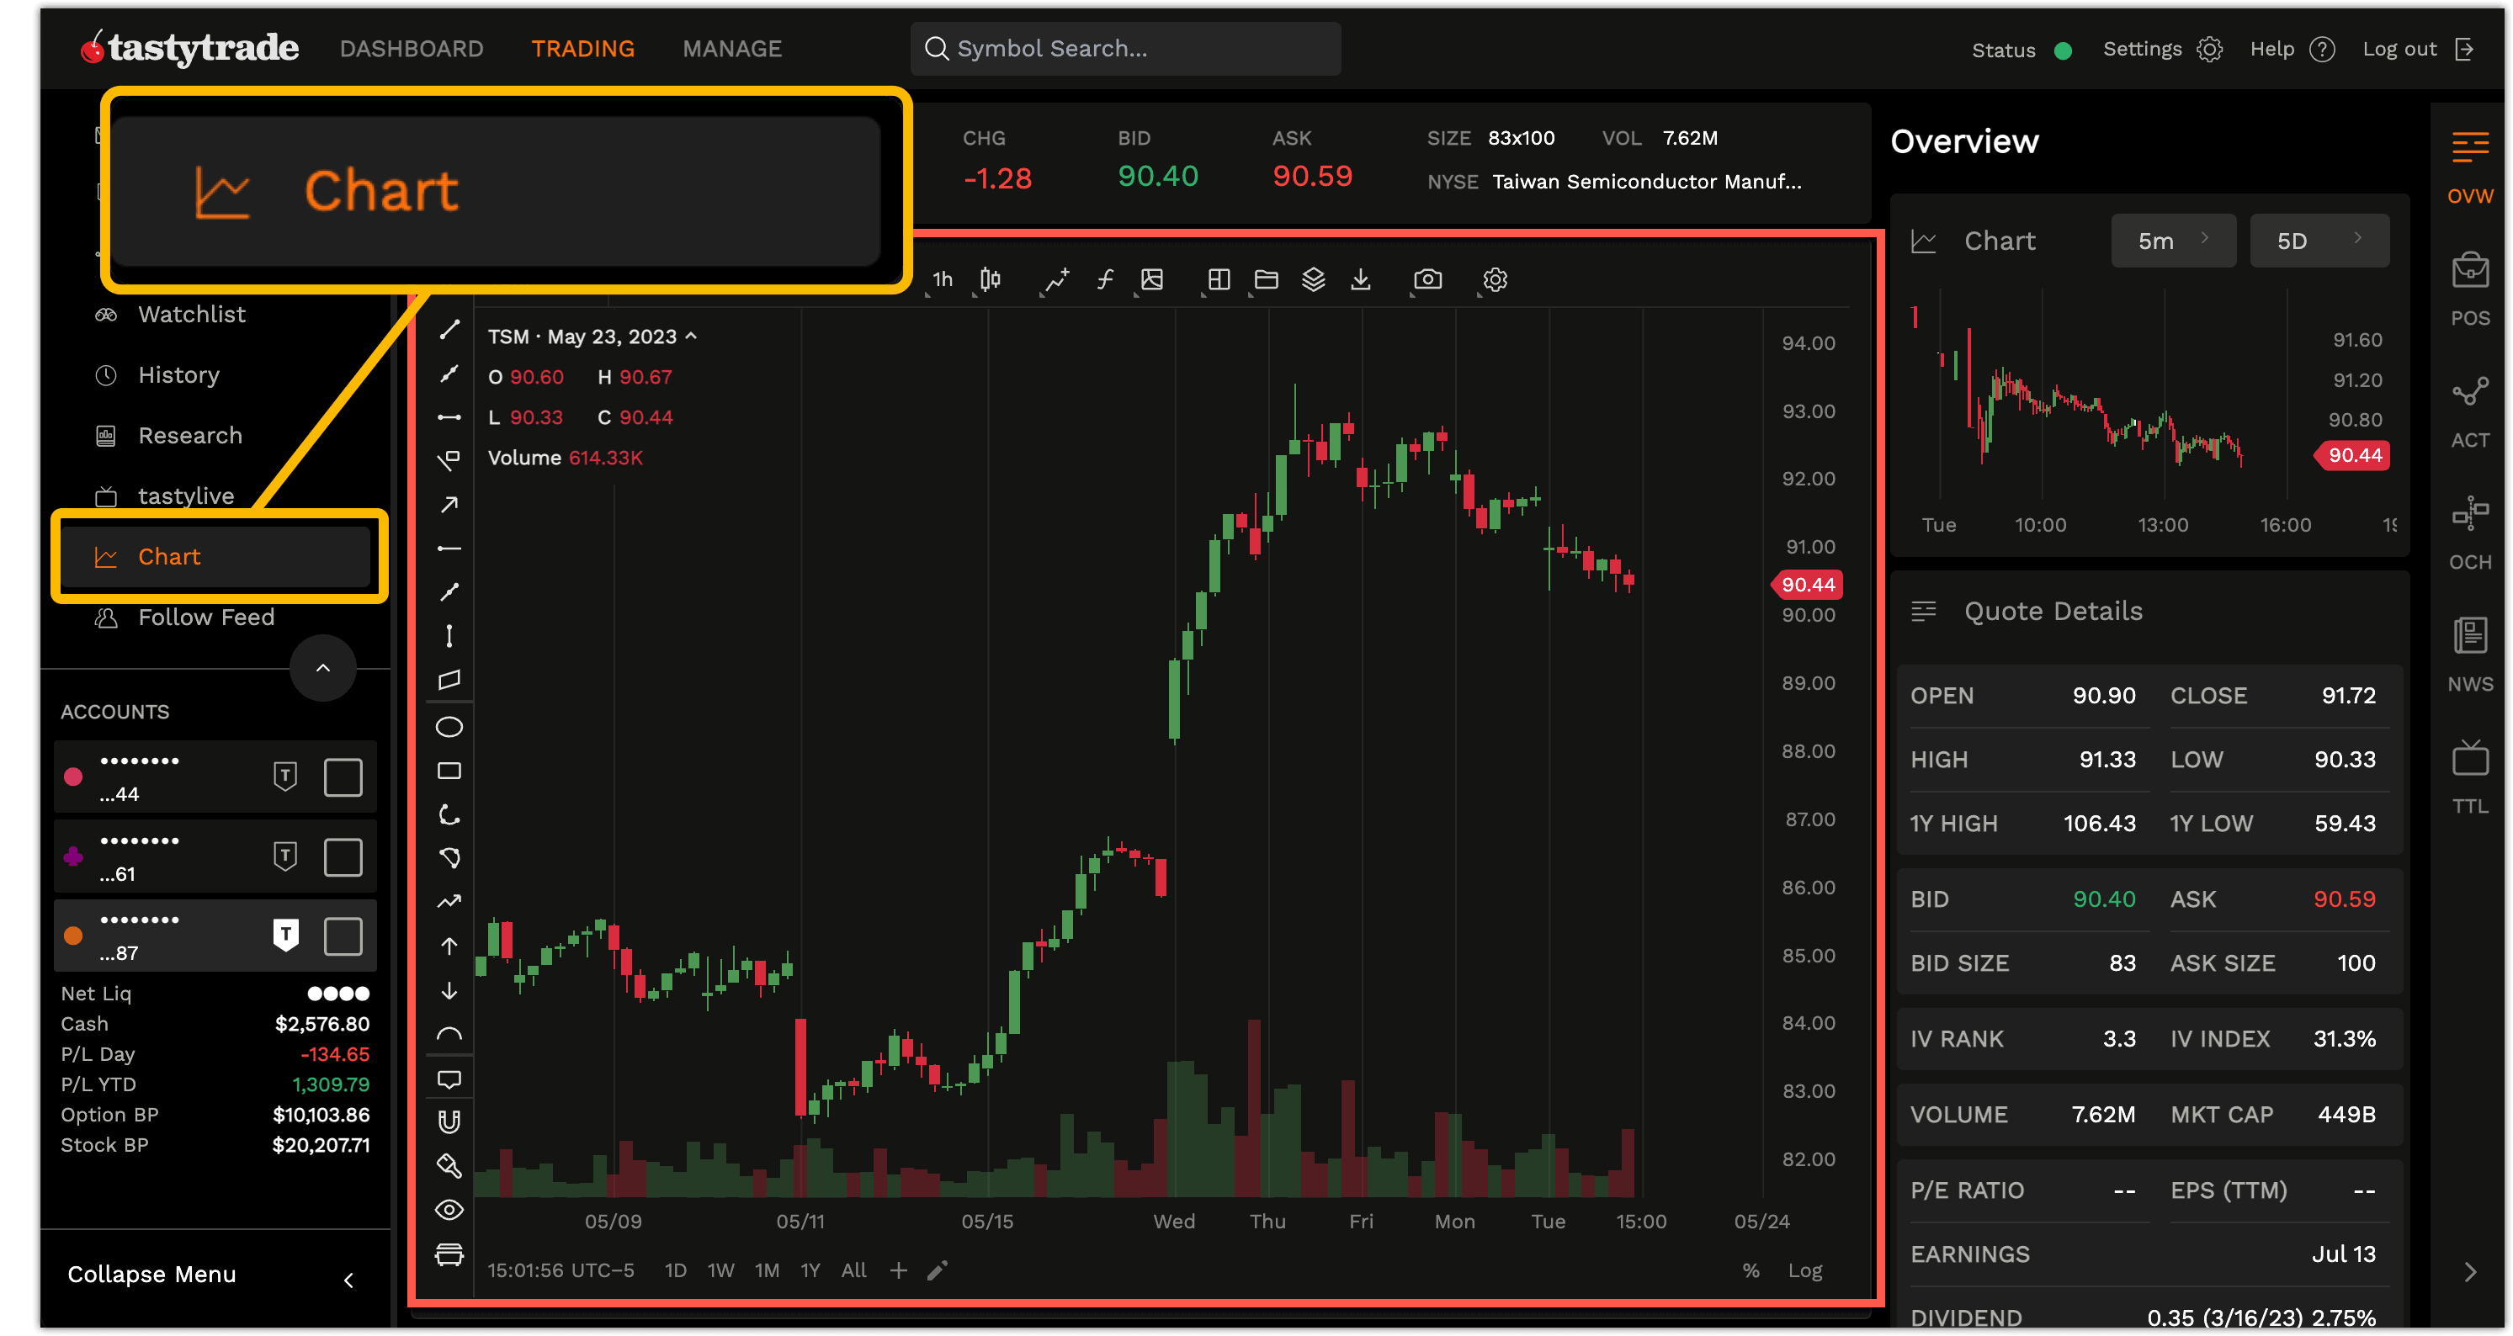Select the magnet snapping tool
This screenshot has width=2513, height=1336.
click(x=449, y=1120)
